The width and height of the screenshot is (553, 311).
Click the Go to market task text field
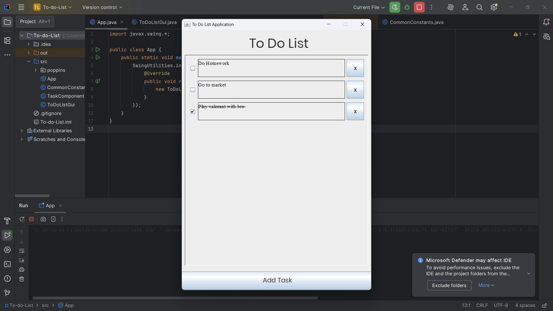[x=271, y=90]
